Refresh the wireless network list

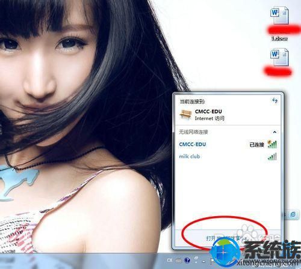coord(275,100)
